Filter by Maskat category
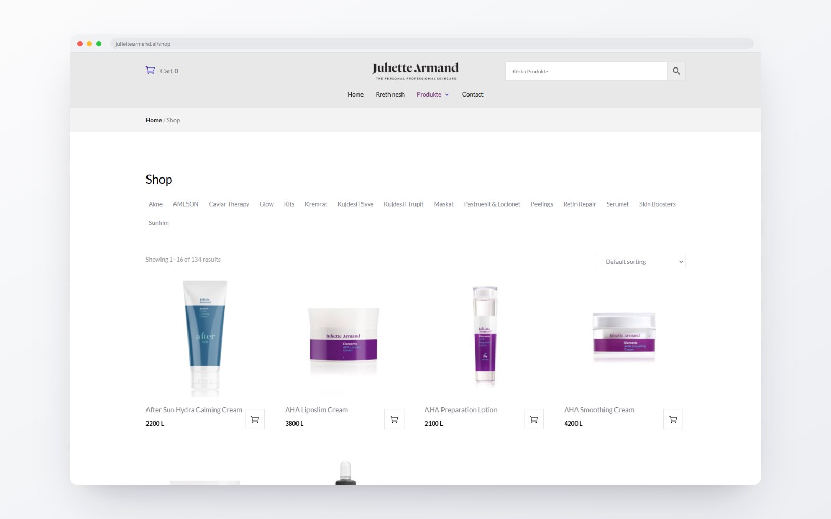 (444, 204)
